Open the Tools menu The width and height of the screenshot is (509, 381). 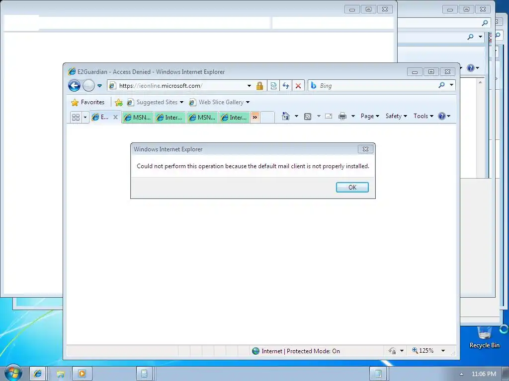[x=424, y=116]
